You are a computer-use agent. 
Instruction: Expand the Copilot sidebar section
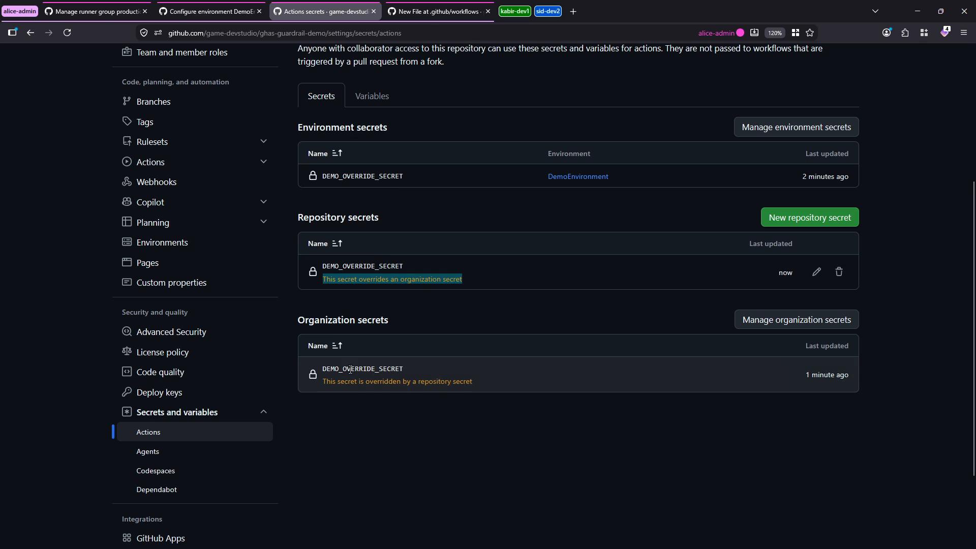[263, 202]
